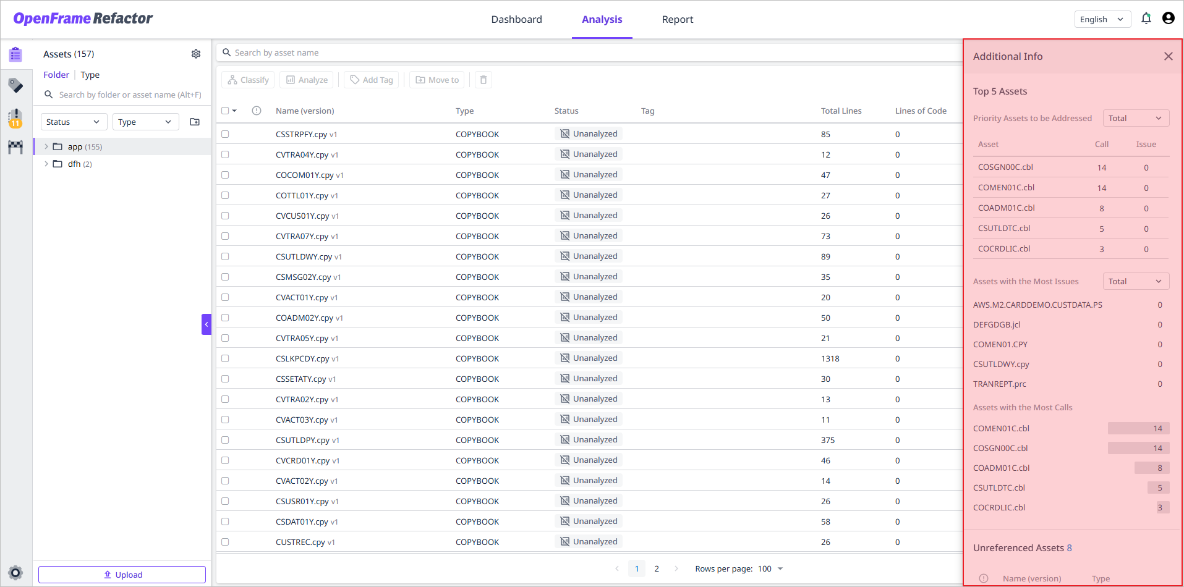Toggle the select-all checkbox in header

pyautogui.click(x=225, y=111)
